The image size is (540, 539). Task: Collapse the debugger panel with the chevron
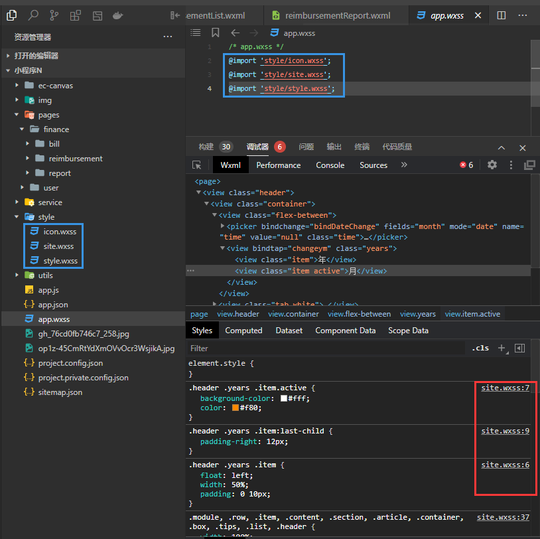coord(502,147)
